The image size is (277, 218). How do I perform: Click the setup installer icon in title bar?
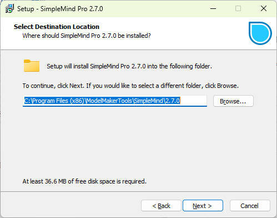pyautogui.click(x=9, y=8)
